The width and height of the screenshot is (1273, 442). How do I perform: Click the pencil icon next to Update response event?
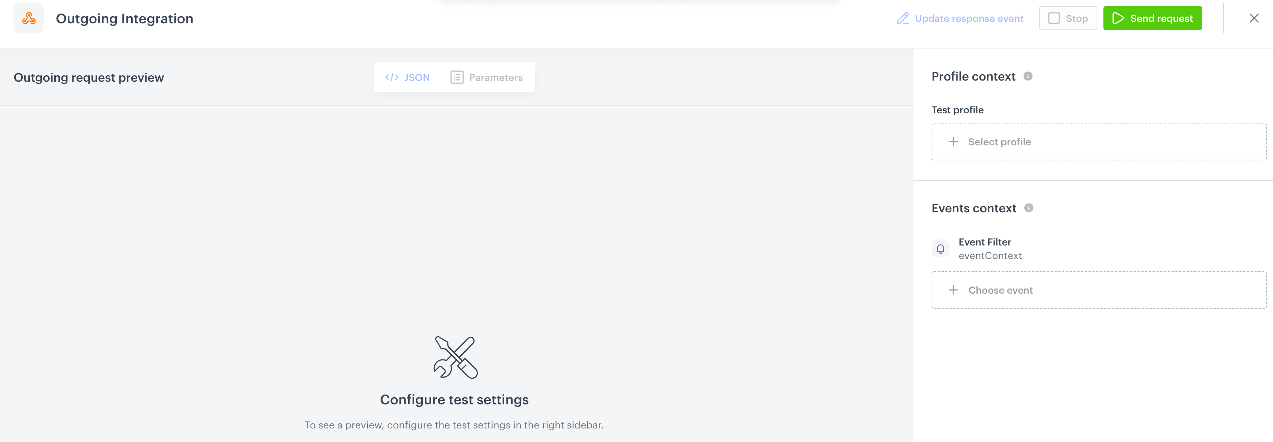(x=903, y=18)
